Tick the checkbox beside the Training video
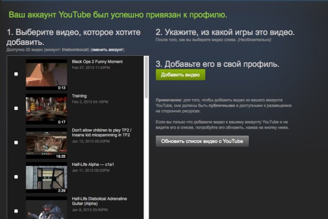This screenshot has width=328, height=219. (x=16, y=108)
